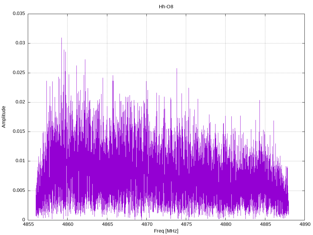
Task: Select the 4880 x-axis tick label
Action: click(226, 225)
